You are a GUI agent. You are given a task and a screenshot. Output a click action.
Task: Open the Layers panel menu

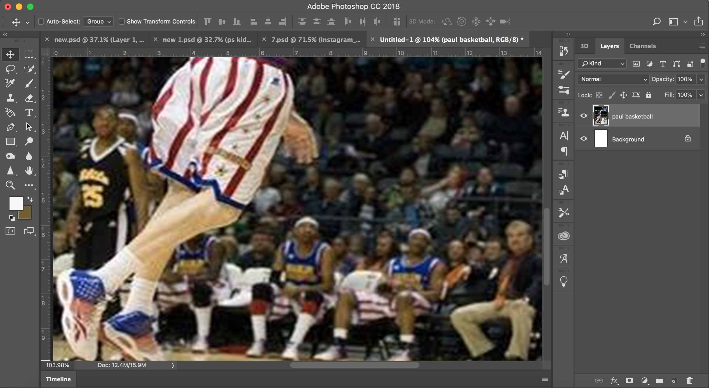[702, 46]
